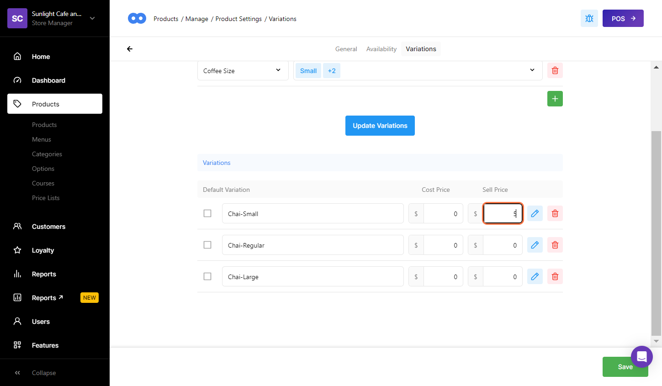
Task: Edit the Chai-Large variation with pencil icon
Action: [x=535, y=276]
